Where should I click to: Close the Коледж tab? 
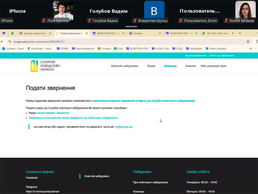point(160,33)
